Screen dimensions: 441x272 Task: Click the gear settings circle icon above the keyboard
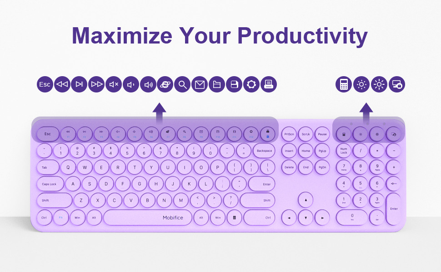tap(251, 84)
